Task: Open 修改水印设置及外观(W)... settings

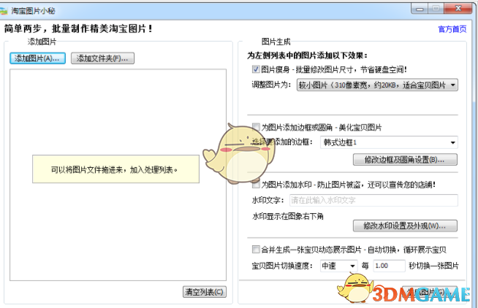Action: [405, 226]
